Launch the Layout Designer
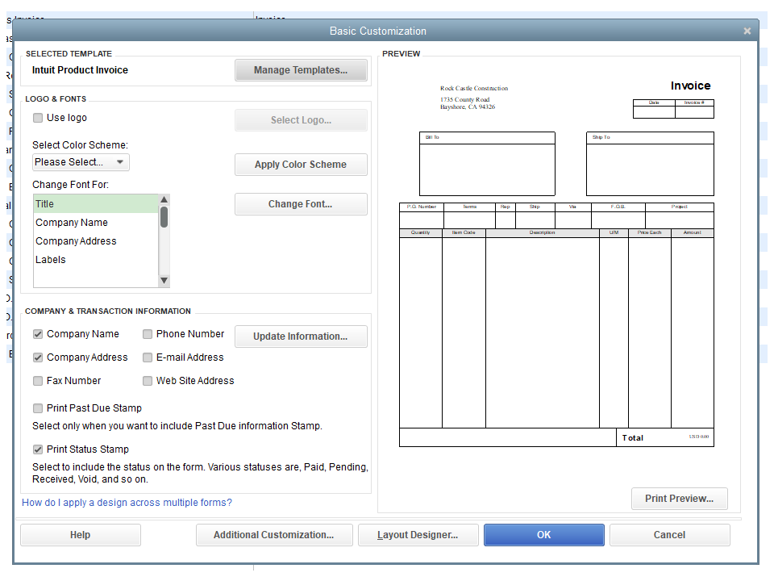 pos(418,535)
